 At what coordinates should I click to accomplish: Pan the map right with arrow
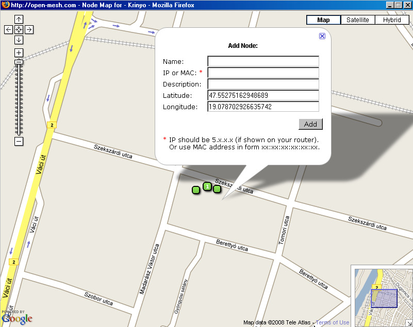point(29,29)
